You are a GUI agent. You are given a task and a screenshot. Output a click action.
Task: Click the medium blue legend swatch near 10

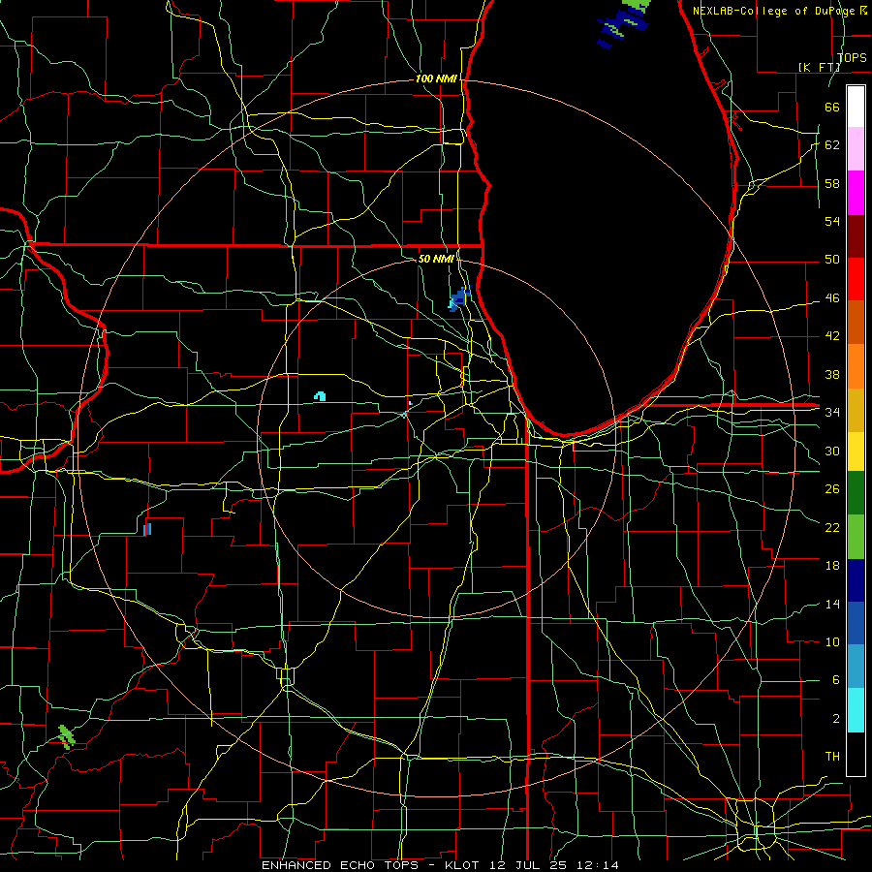[856, 623]
